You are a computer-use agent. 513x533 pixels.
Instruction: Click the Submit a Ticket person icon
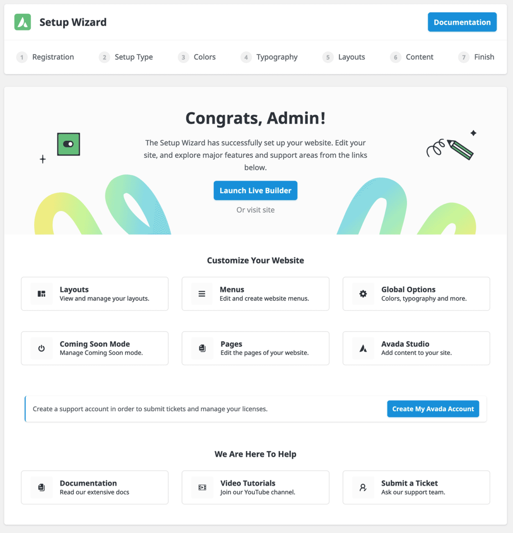[363, 487]
